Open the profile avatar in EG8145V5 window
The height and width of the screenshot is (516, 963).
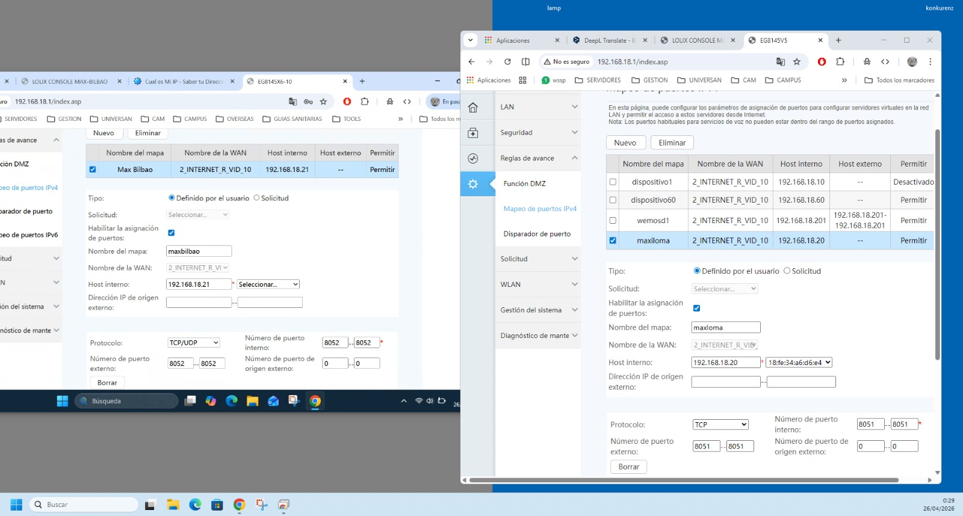[912, 61]
